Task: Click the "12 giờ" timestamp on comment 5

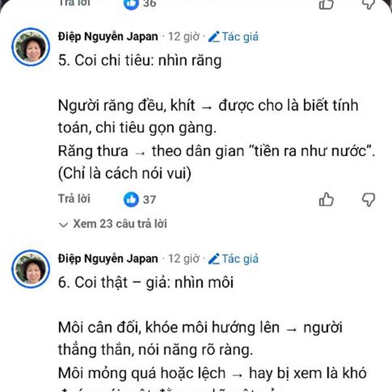Action: [184, 37]
